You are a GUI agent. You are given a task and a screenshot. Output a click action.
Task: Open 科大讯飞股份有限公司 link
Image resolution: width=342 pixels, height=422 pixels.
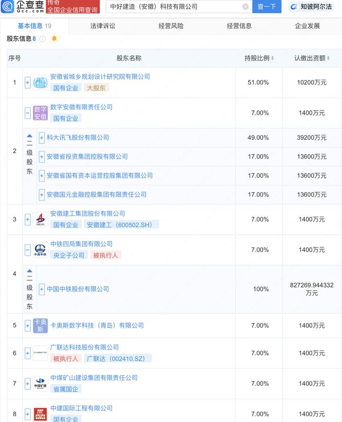pyautogui.click(x=78, y=138)
